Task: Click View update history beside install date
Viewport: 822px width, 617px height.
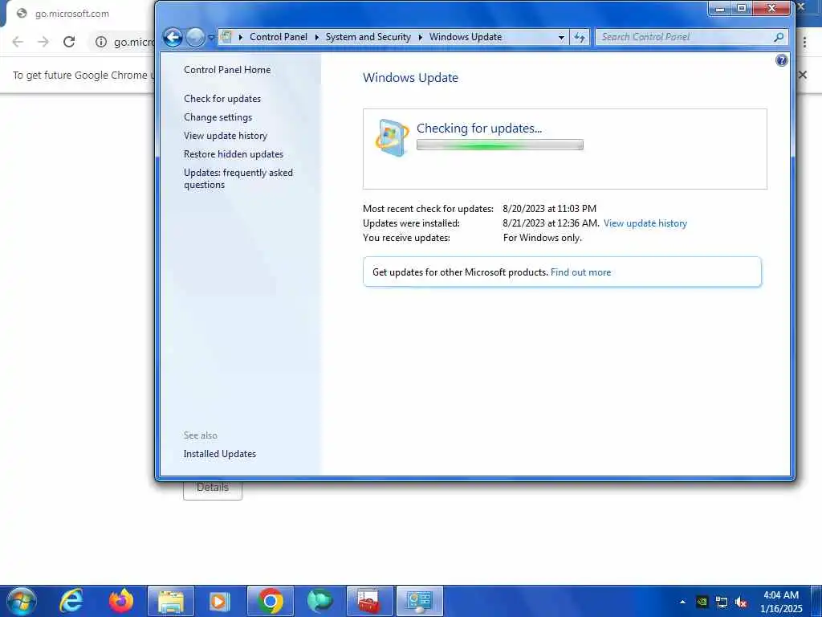Action: [x=645, y=223]
